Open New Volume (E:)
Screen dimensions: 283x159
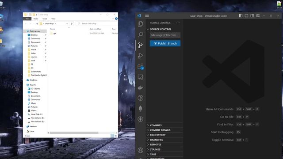point(37,118)
